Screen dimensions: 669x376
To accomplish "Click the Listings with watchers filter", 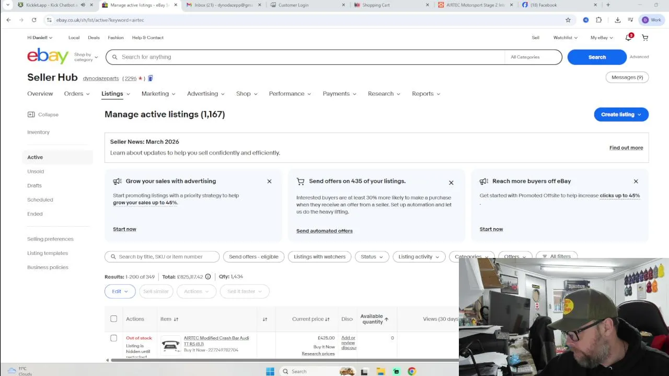I will click(x=319, y=256).
